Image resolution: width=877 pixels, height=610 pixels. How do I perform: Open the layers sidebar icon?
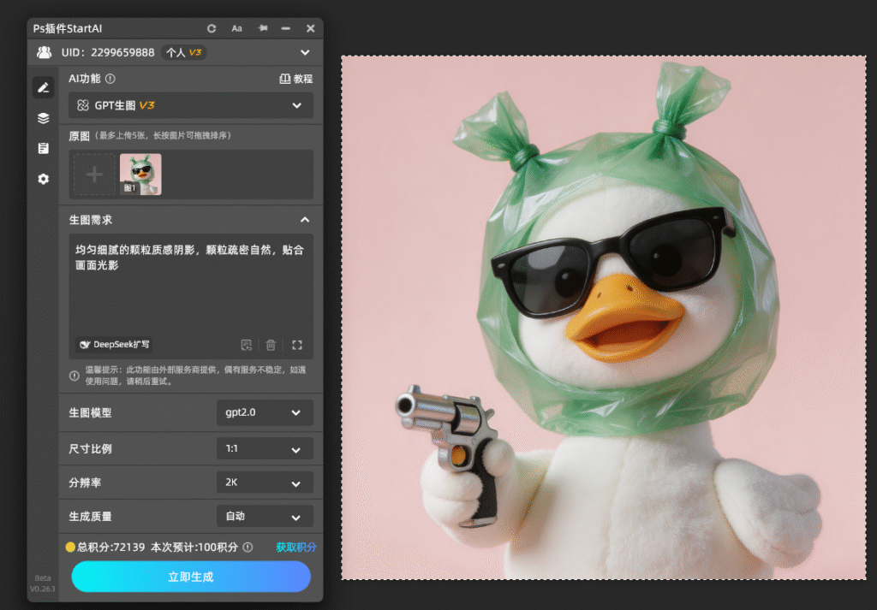tap(43, 118)
